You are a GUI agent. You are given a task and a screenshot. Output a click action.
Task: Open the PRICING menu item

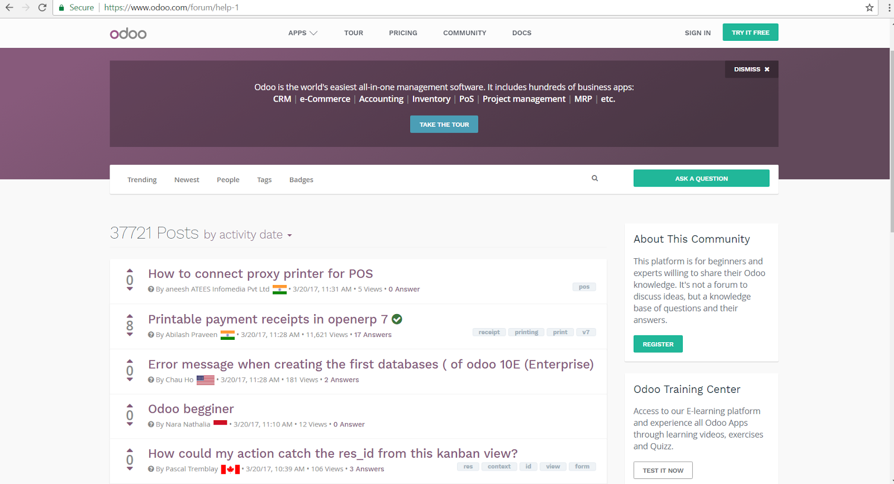pyautogui.click(x=403, y=33)
